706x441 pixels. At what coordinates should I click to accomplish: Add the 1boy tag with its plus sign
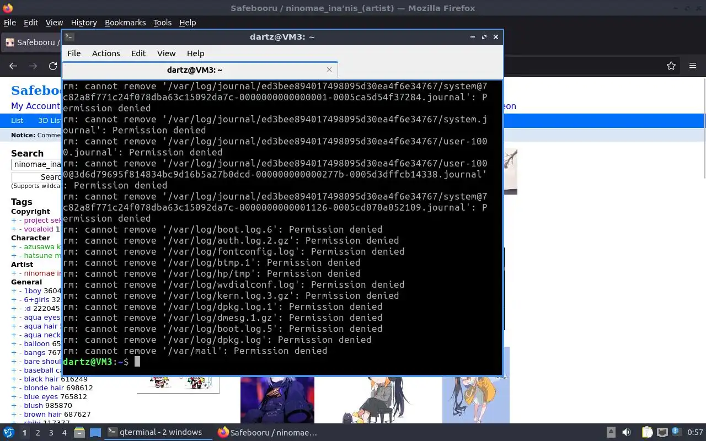(x=14, y=291)
